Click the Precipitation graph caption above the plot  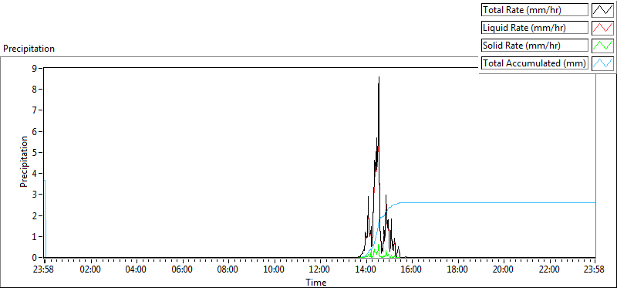click(x=29, y=49)
